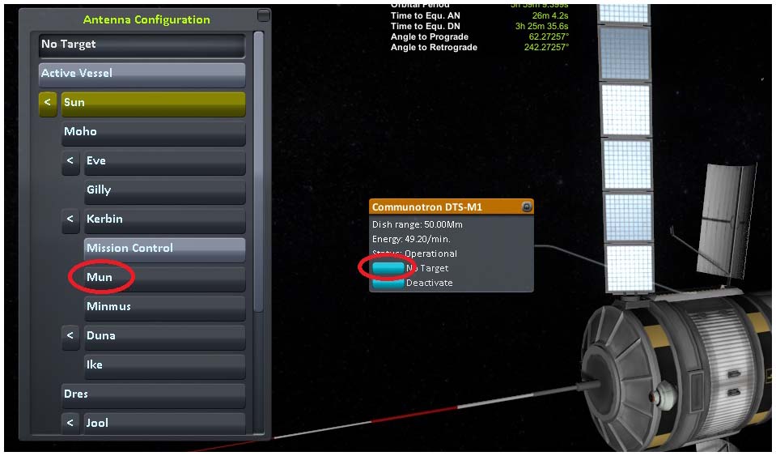
Task: Select Duna as antenna target
Action: [164, 337]
